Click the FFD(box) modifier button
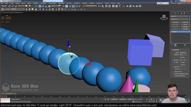Viewport: 191px width, 107px height. click(185, 22)
